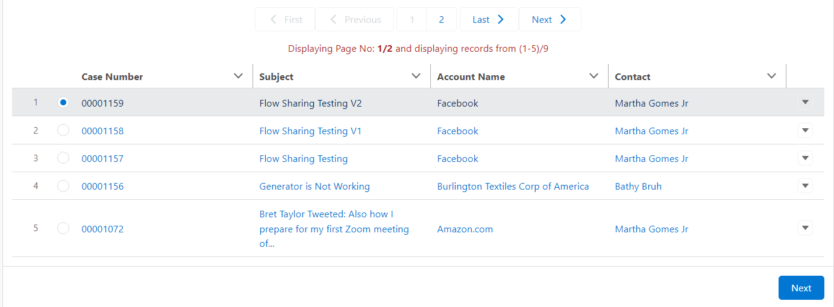Open row actions menu for case 00001156
Viewport: 834px width, 307px height.
pos(805,186)
